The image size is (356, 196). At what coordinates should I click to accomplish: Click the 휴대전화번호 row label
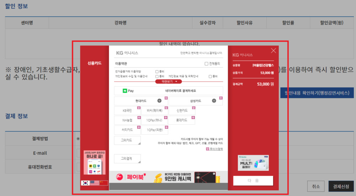40,167
